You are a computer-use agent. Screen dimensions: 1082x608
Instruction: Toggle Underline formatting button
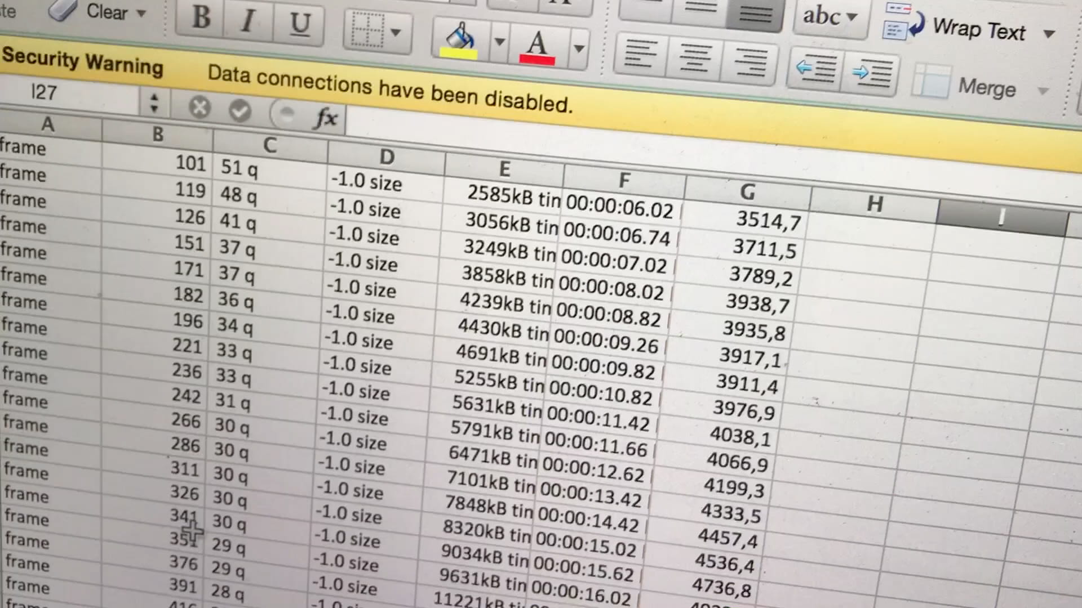[299, 24]
